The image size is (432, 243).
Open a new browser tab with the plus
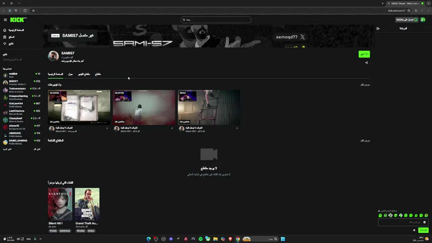tap(383, 3)
